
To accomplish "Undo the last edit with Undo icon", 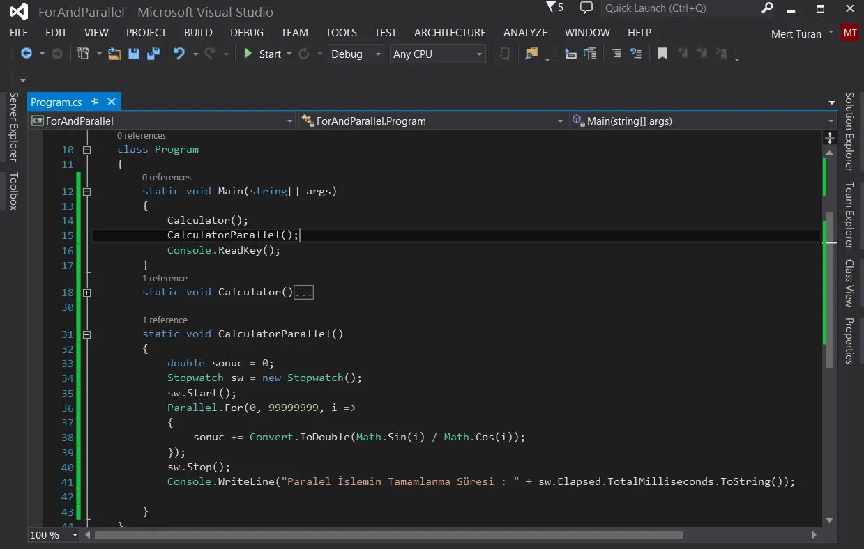I will click(179, 54).
